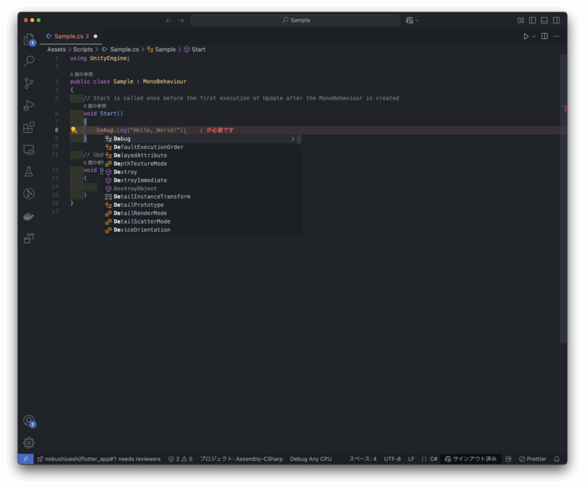
Task: Click the editor vertical scrollbar
Action: click(563, 198)
